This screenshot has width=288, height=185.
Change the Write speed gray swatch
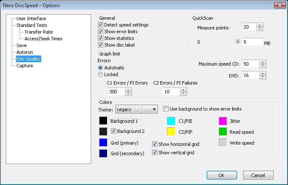point(223,143)
